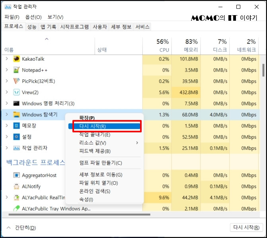Click the horizontal scrollbar thumb
The width and height of the screenshot is (267, 238).
(80, 214)
